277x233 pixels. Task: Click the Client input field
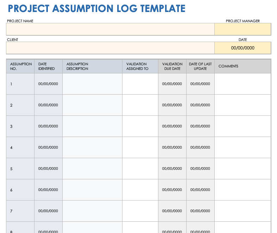(110, 48)
